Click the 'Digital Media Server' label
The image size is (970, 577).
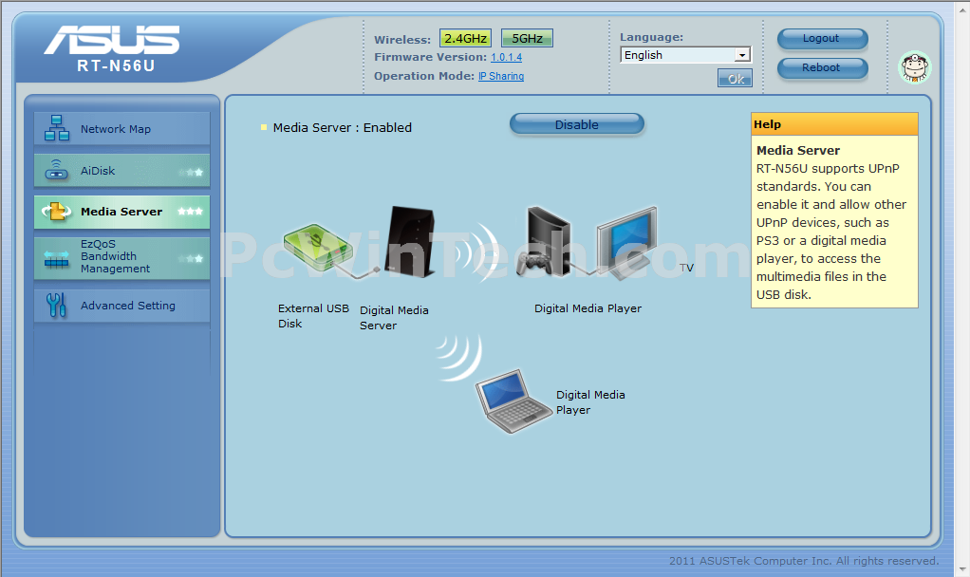click(x=394, y=317)
